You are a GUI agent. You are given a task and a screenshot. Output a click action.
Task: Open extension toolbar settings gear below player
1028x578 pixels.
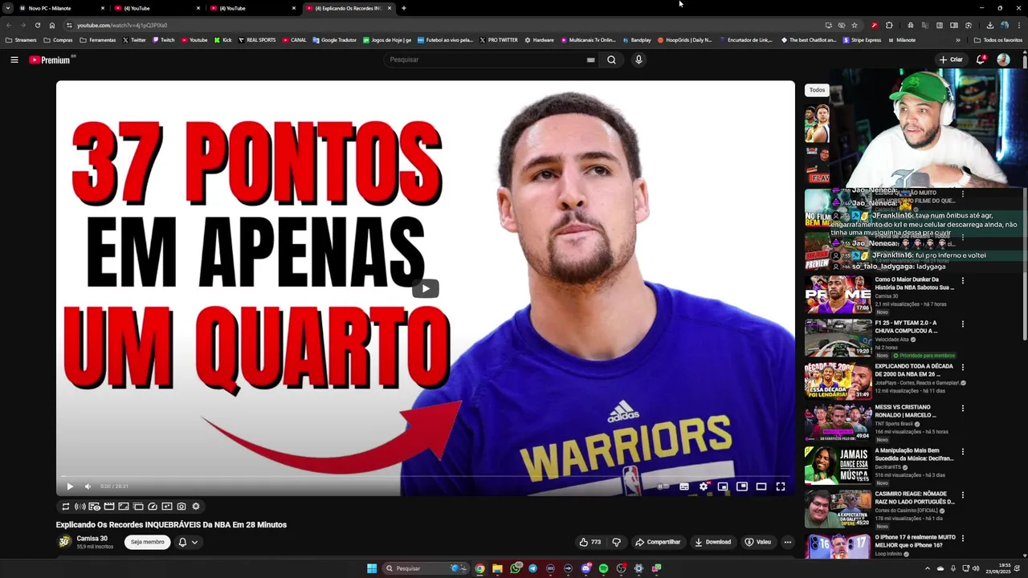point(196,507)
